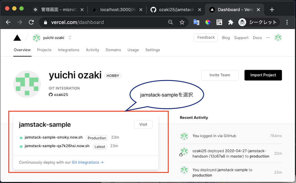
Task: Open the Activity tab
Action: (92, 50)
